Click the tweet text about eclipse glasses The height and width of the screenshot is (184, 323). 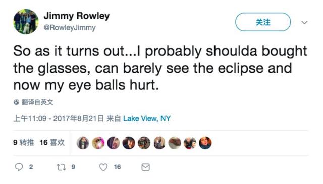tap(160, 68)
